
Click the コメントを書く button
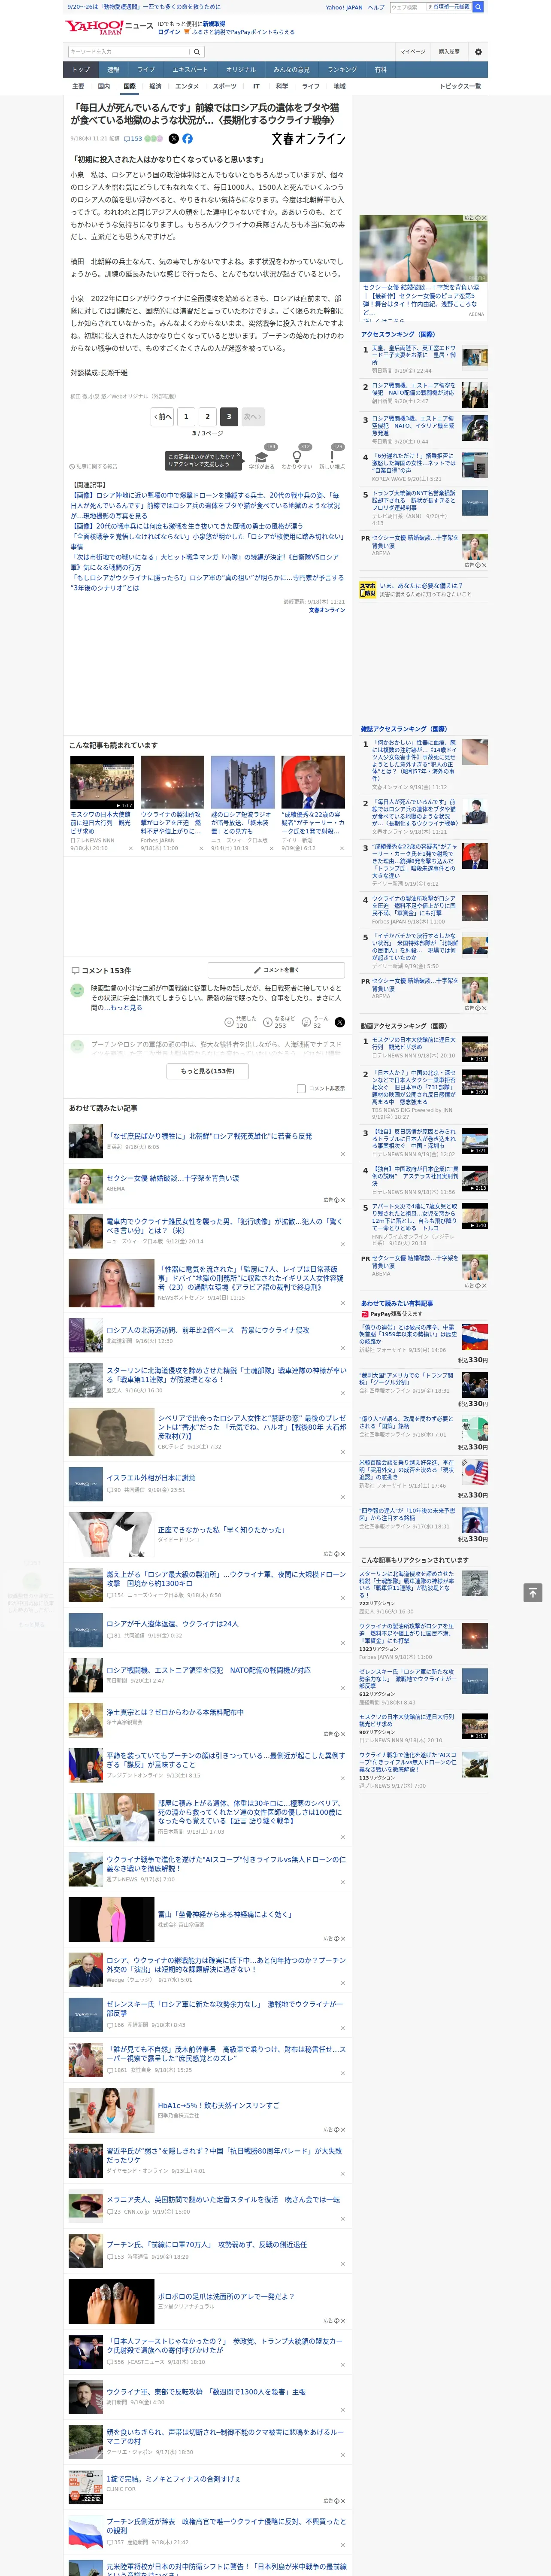276,970
